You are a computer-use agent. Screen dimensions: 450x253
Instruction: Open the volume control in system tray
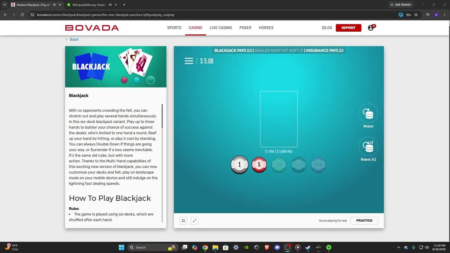coord(427,247)
